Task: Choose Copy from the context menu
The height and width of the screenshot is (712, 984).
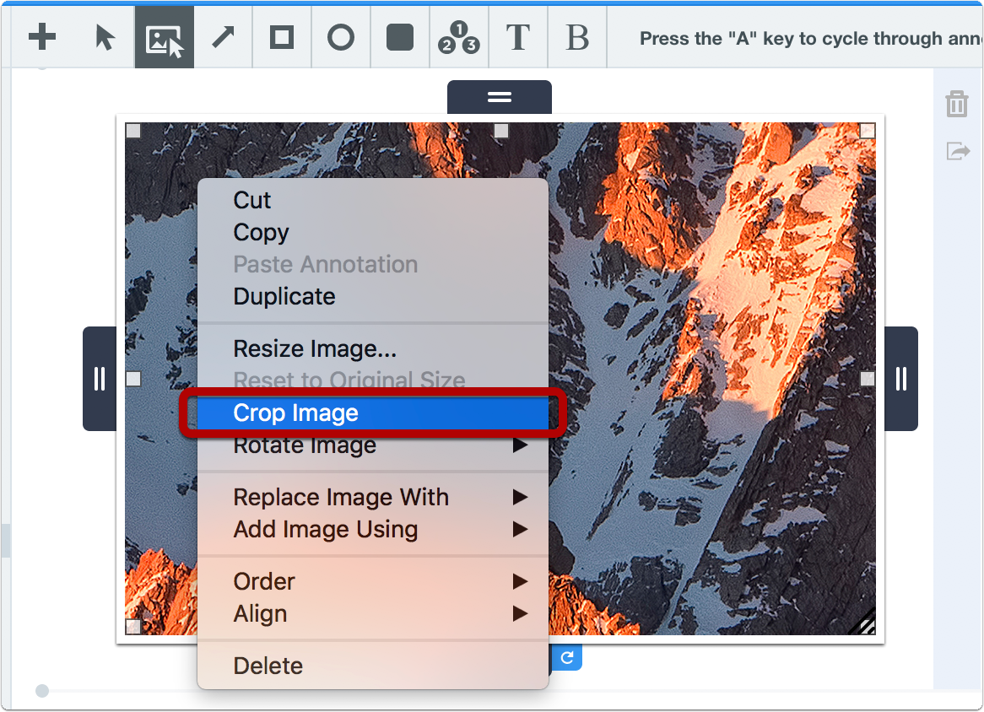Action: [x=373, y=232]
